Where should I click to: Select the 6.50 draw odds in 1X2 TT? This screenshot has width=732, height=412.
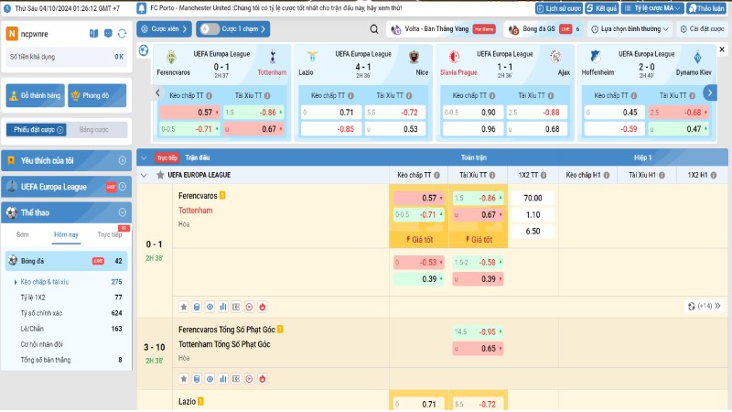(x=533, y=232)
